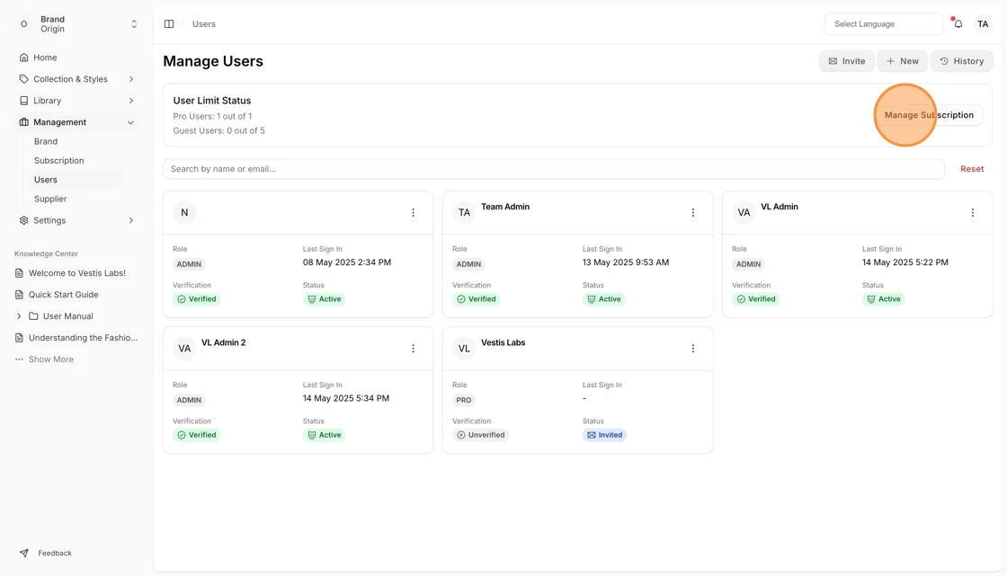Open Supplier under Management
The width and height of the screenshot is (1007, 576).
click(50, 199)
